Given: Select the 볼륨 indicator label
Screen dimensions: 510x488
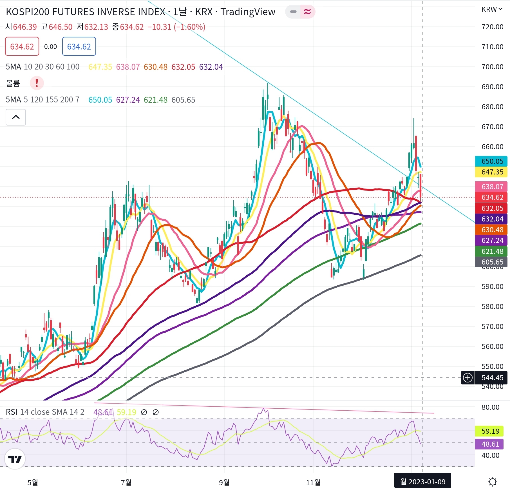Looking at the screenshot, I should tap(13, 83).
